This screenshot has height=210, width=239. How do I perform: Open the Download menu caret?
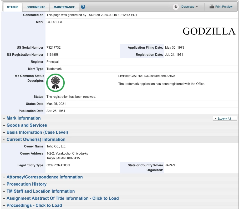(197, 7)
